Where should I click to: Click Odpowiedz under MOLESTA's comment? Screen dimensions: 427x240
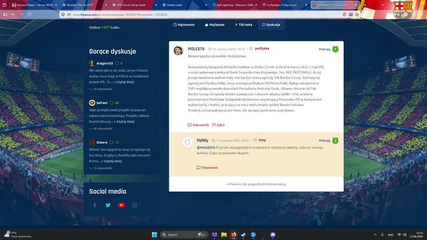pyautogui.click(x=198, y=125)
